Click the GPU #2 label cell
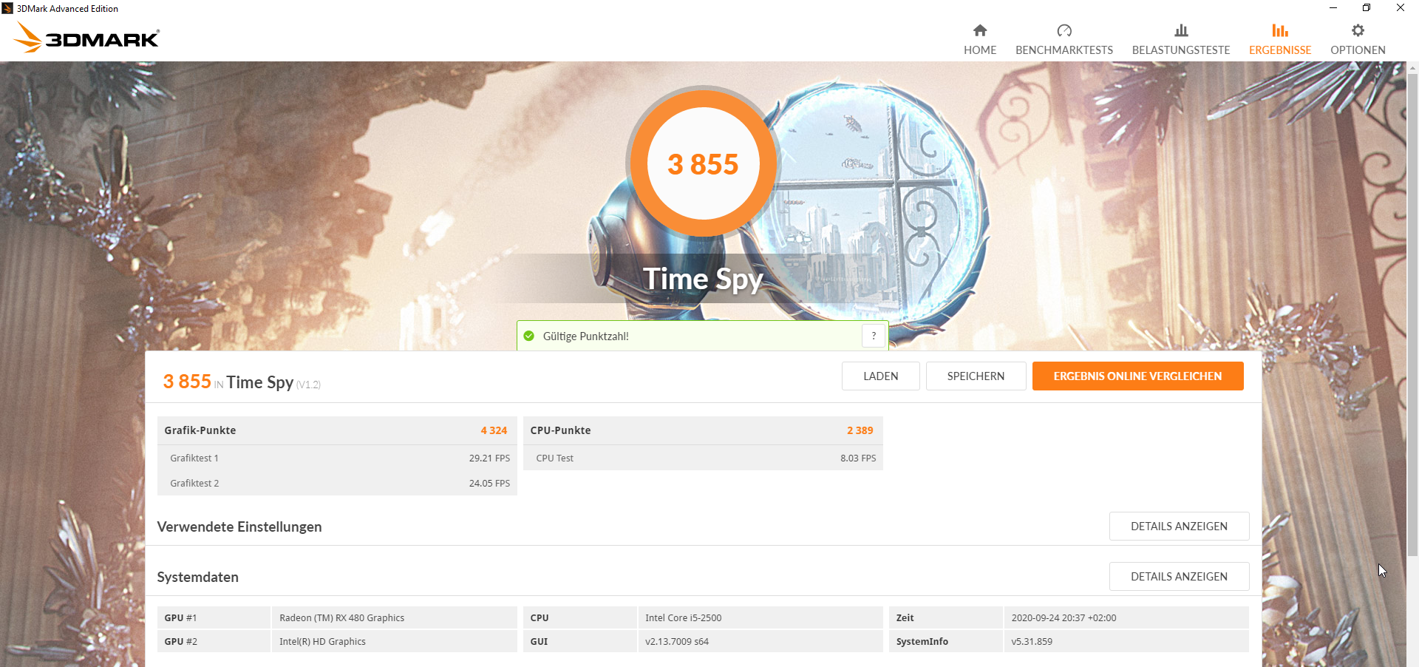 click(214, 641)
